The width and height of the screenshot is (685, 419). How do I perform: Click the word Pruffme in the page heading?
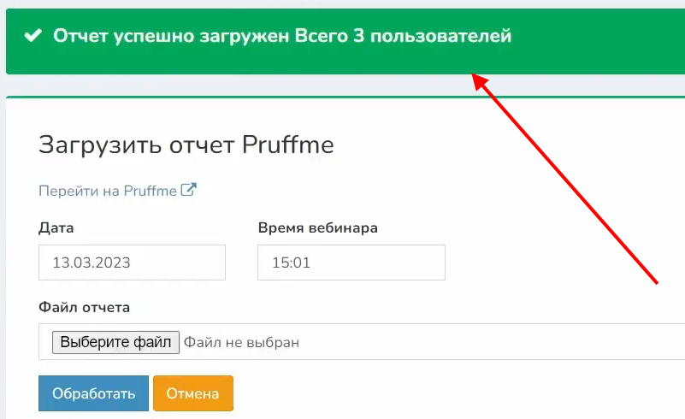tap(288, 145)
